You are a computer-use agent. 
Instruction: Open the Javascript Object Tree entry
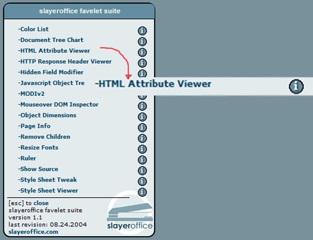click(52, 83)
